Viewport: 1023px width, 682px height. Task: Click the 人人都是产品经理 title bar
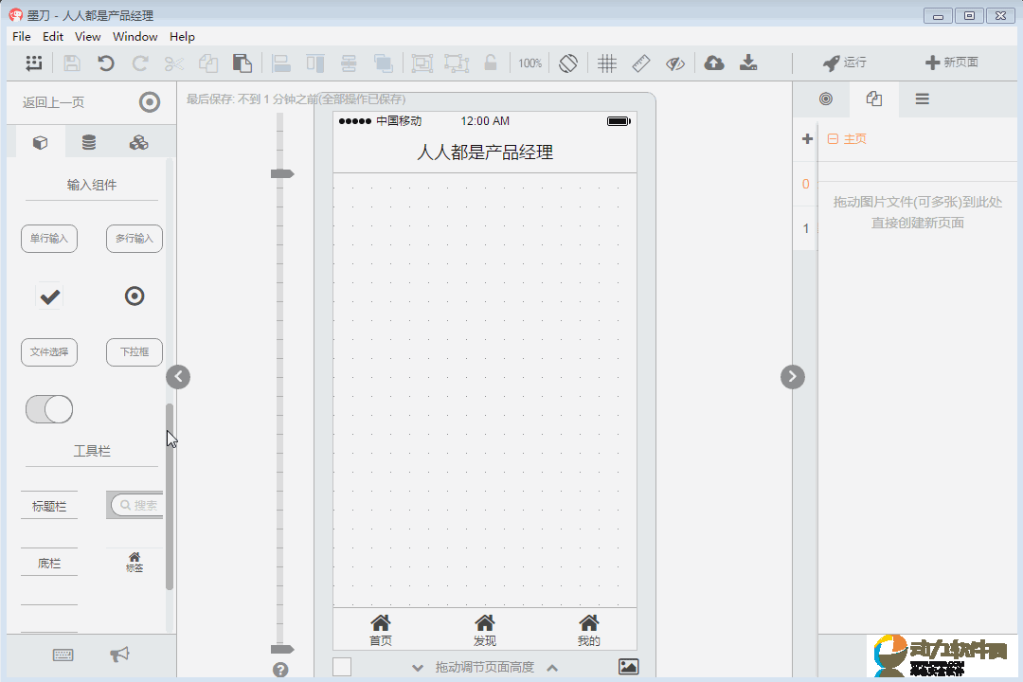point(485,153)
